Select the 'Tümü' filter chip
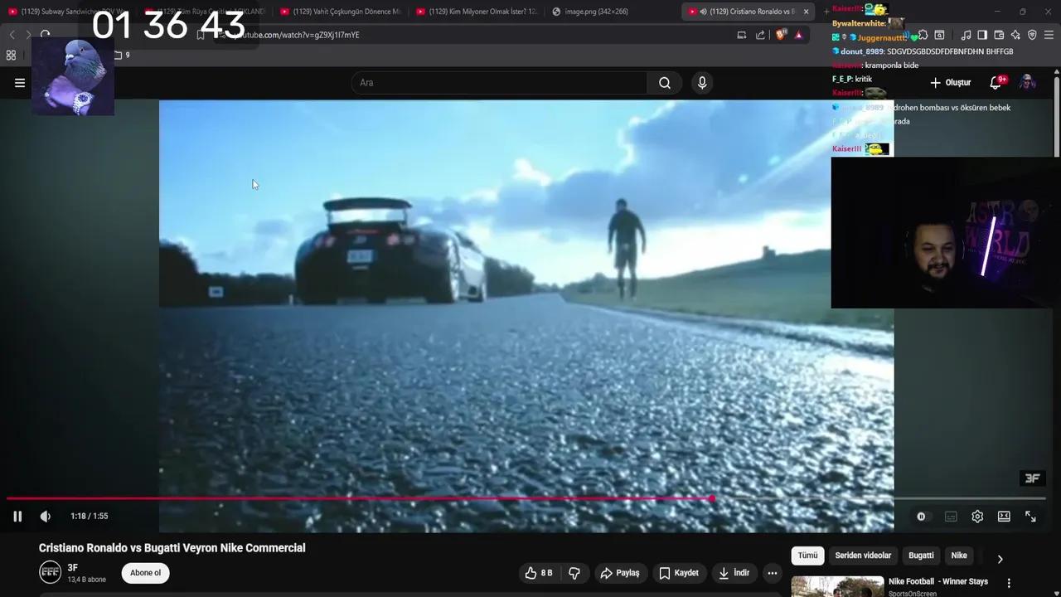The height and width of the screenshot is (597, 1061). coord(807,556)
